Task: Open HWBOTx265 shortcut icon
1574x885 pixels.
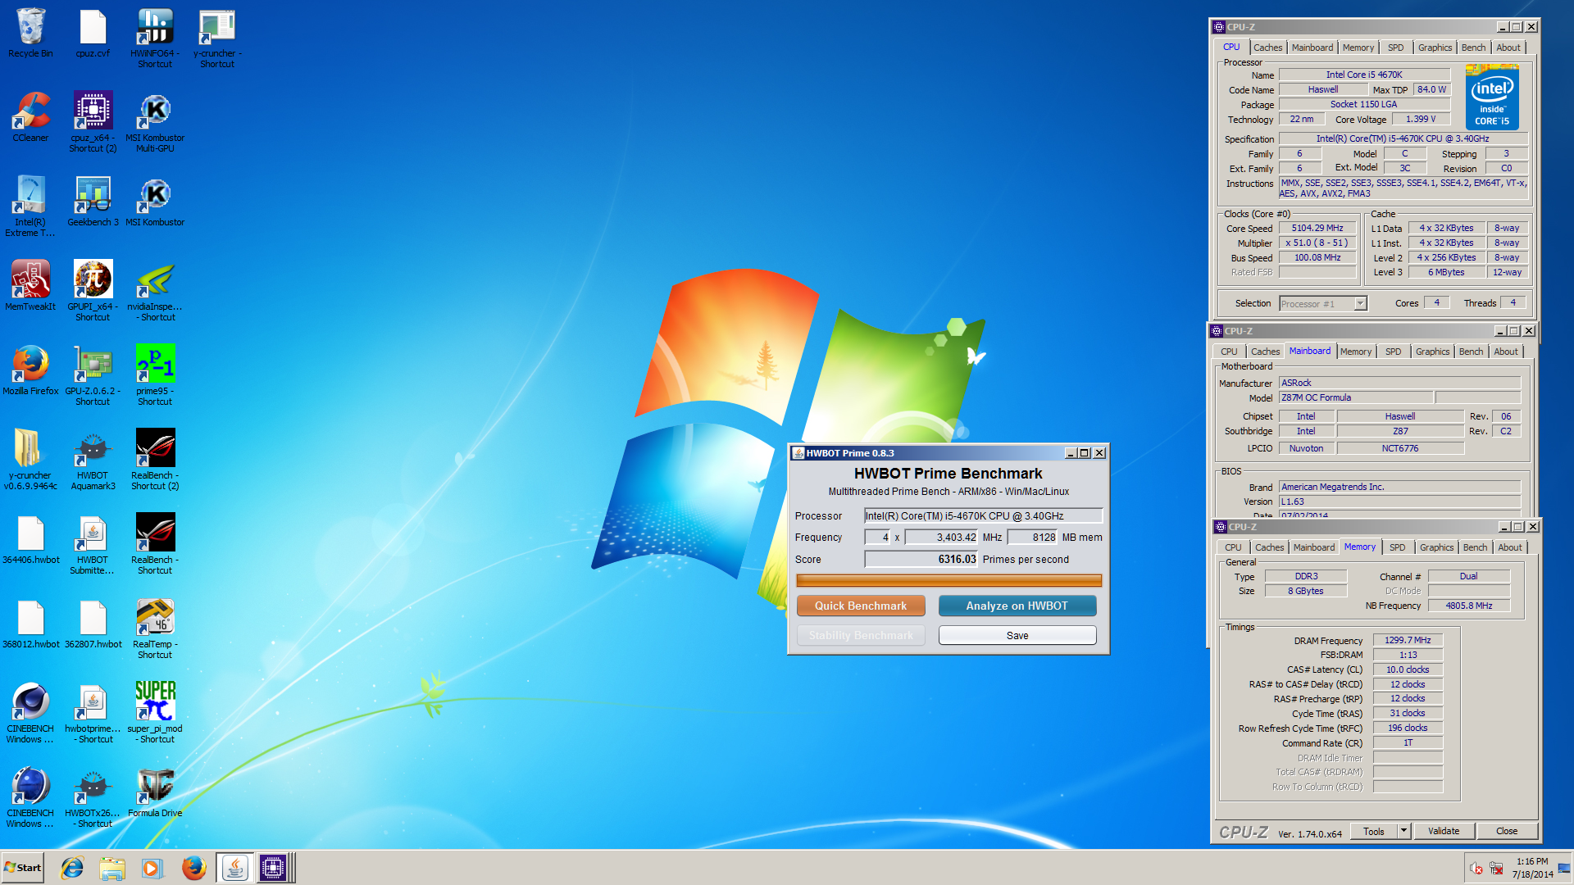Action: pyautogui.click(x=93, y=797)
